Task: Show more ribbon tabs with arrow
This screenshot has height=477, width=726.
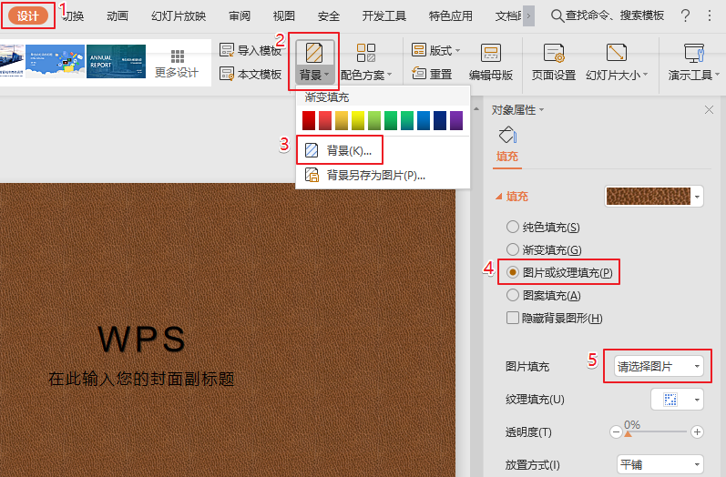Action: pyautogui.click(x=528, y=16)
